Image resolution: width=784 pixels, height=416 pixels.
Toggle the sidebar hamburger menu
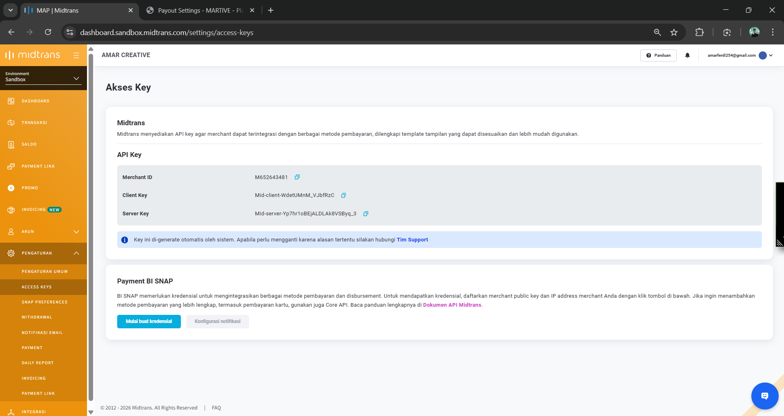pos(76,55)
